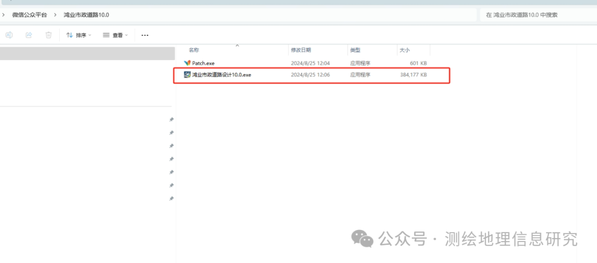Expand chevron between 微信公众平台 and 鸿业市政道路10.0

pyautogui.click(x=55, y=15)
